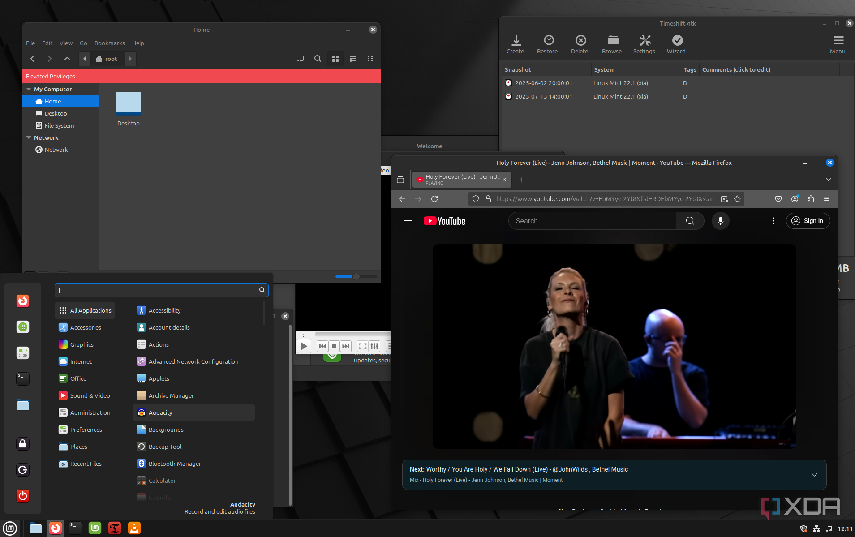Open YouTube guide hamburger menu

(408, 221)
